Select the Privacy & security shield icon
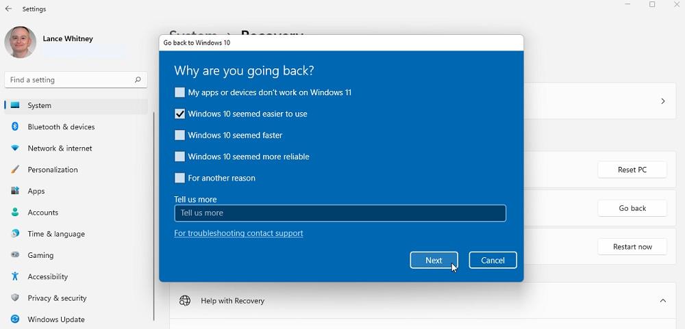685x329 pixels. (14, 298)
